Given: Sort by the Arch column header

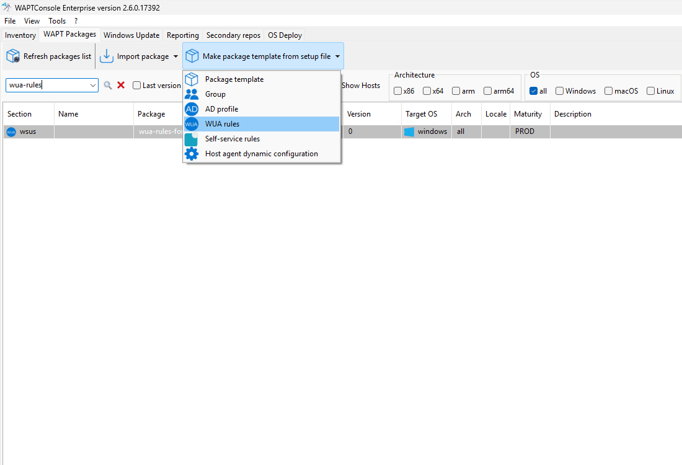Looking at the screenshot, I should (x=467, y=114).
